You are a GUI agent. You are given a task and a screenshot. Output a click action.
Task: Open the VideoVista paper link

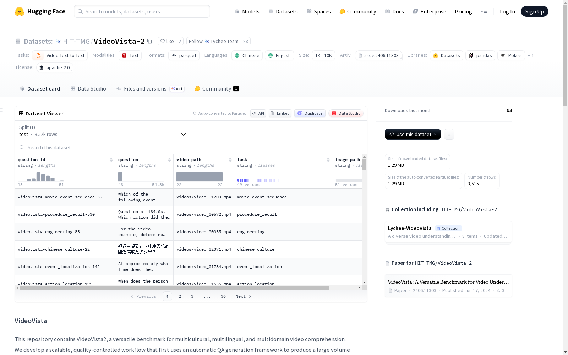pos(448,286)
